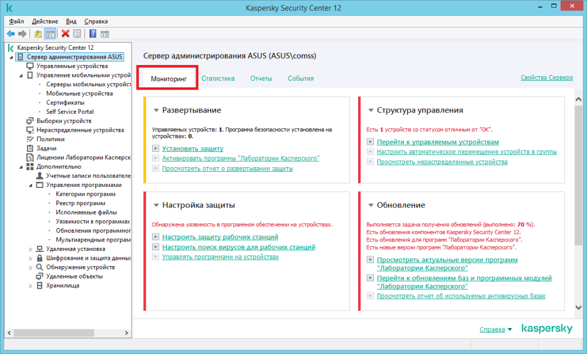The height and width of the screenshot is (354, 587).
Task: Collapse the Настройка защиты section triangle
Action: (x=157, y=205)
